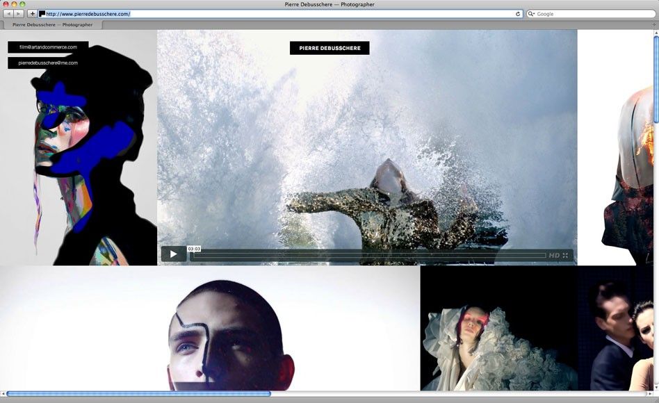659x403 pixels.
Task: Close the Safari window with the red button
Action: click(6, 4)
